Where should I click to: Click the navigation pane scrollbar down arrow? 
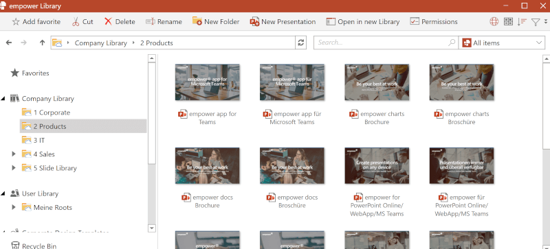tap(151, 228)
